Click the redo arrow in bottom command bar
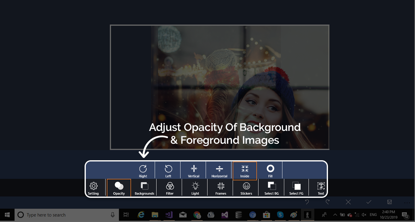The image size is (415, 222). [328, 202]
